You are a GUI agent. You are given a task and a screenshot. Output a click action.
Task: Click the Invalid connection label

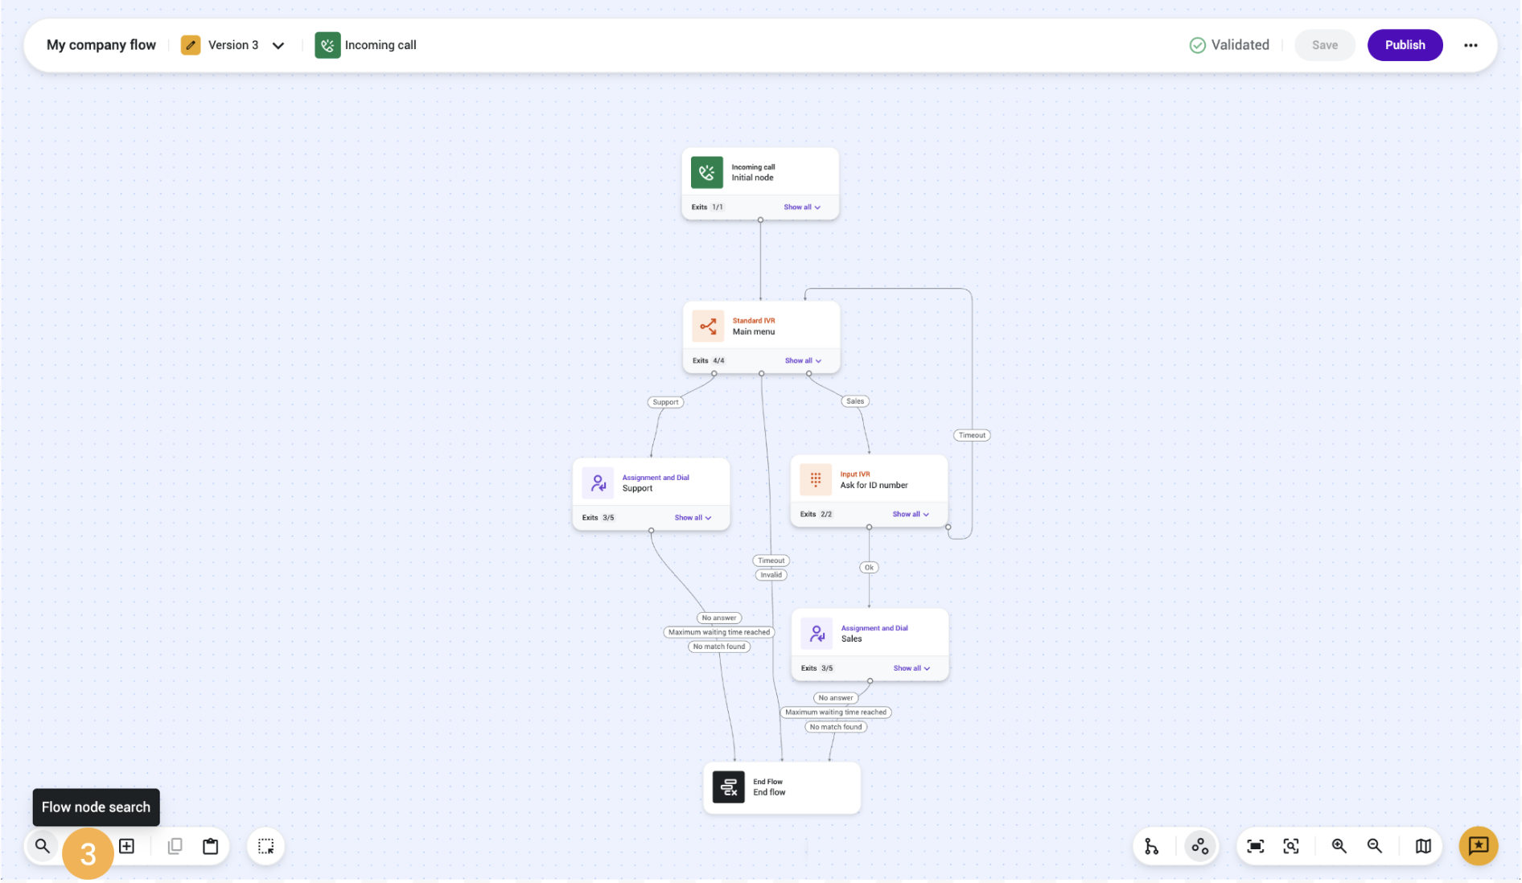[x=771, y=575]
